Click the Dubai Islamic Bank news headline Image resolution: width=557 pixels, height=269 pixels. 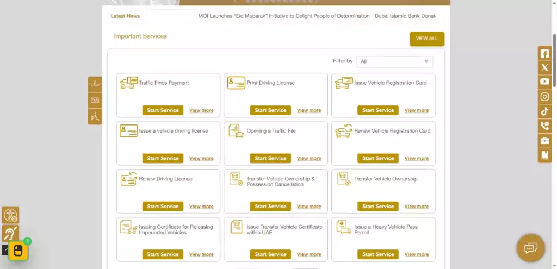405,16
